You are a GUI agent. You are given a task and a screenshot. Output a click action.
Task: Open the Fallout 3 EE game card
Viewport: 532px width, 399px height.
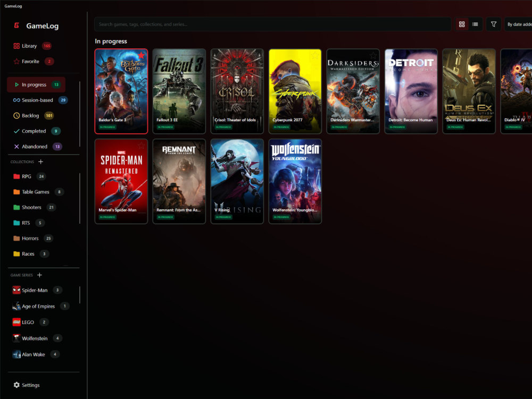point(179,91)
